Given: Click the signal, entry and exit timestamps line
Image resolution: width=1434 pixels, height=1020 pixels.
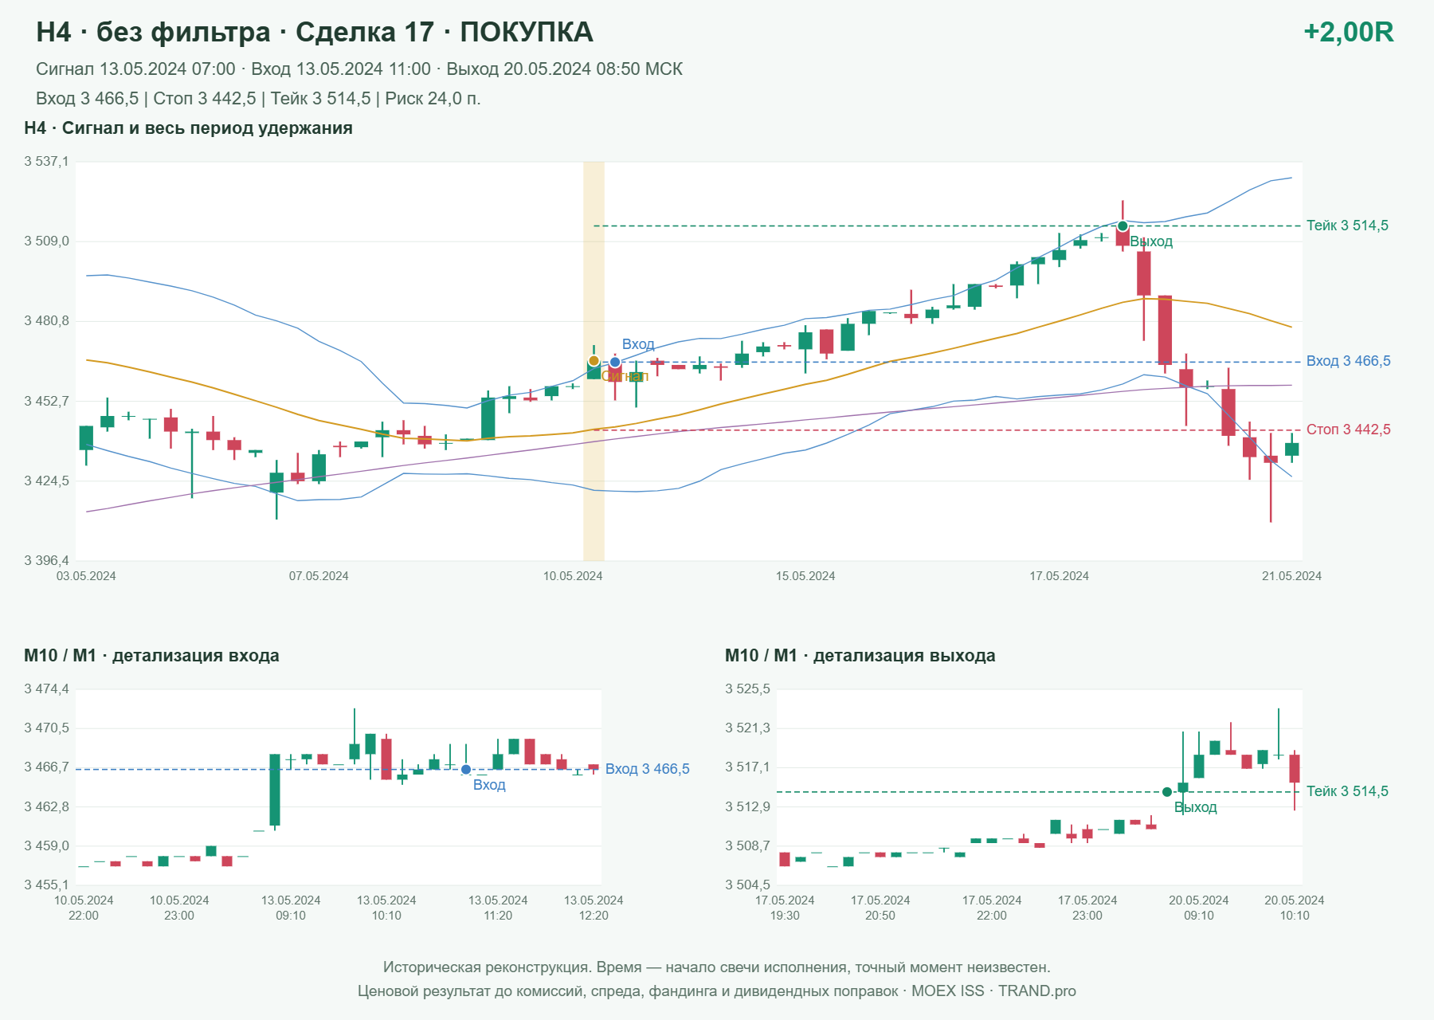Looking at the screenshot, I should pos(359,69).
